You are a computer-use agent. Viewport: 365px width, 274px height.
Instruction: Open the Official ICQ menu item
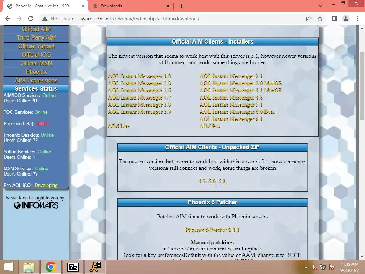coord(36,55)
